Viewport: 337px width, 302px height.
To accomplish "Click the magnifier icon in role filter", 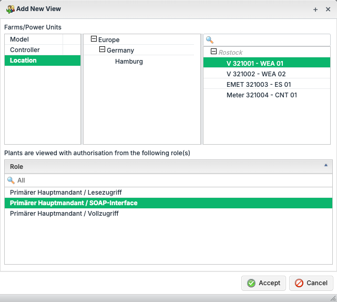I will [x=11, y=180].
